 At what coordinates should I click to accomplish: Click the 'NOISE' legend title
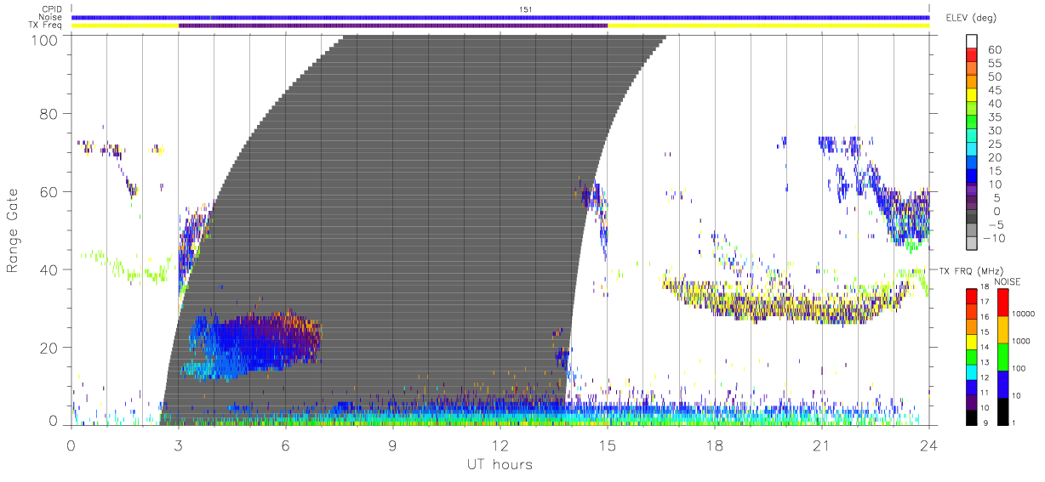(1009, 281)
